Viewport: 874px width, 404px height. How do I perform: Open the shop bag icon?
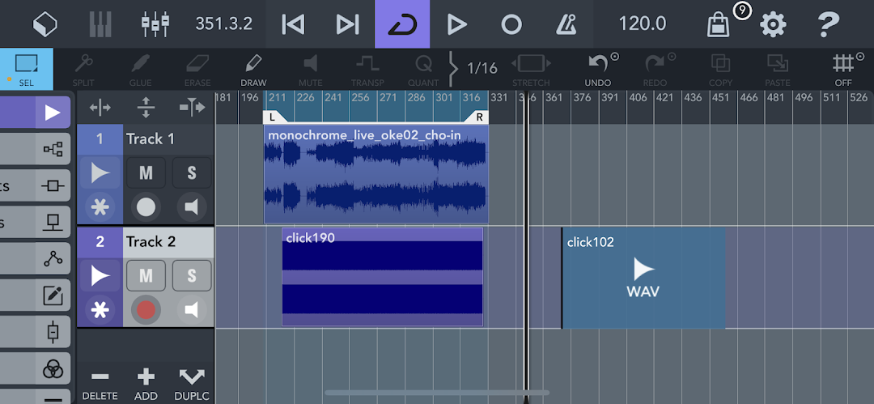[x=718, y=24]
